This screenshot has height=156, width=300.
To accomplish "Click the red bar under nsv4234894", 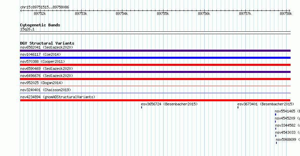I will point(155,100).
